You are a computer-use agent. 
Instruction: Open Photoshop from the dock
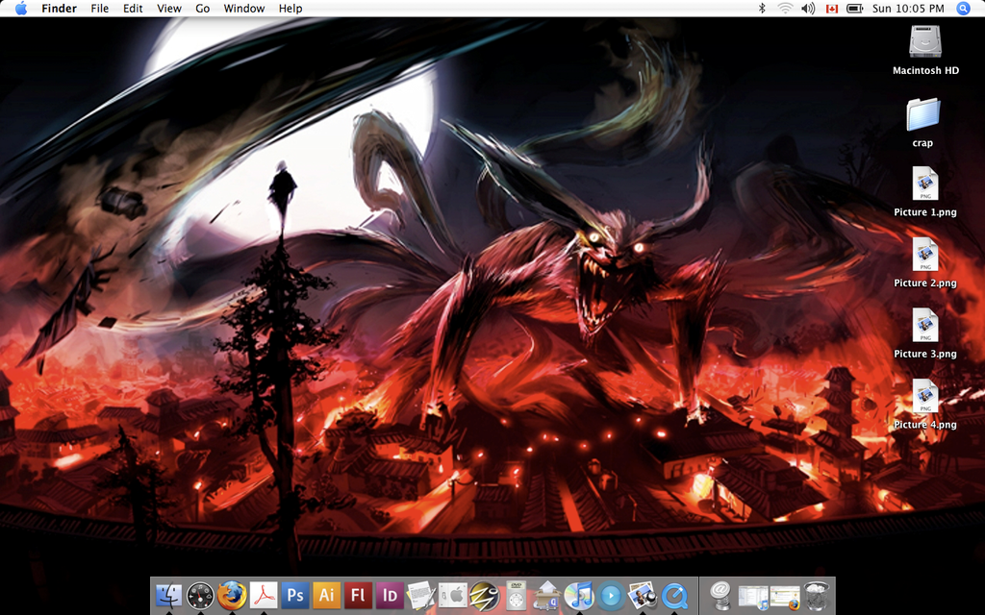coord(295,596)
